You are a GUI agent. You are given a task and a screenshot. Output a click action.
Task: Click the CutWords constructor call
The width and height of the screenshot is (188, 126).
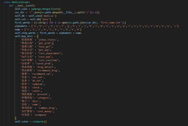point(40,122)
